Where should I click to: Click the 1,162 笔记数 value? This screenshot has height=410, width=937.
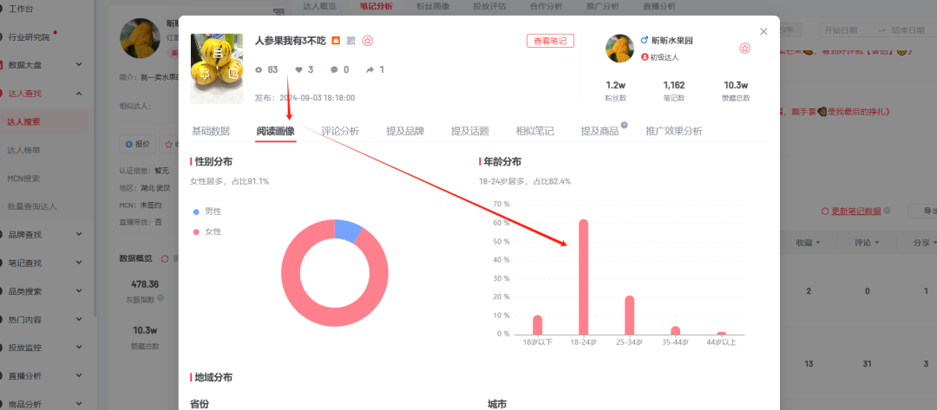coord(674,85)
